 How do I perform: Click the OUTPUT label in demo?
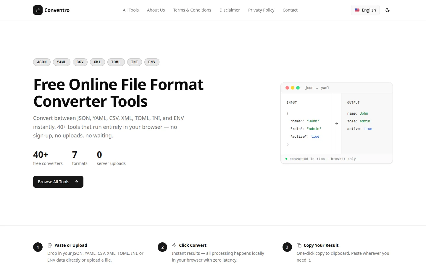354,103
